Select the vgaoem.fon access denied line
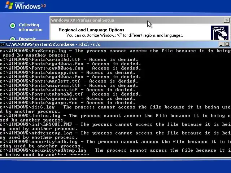The image size is (231, 173). coord(67,98)
